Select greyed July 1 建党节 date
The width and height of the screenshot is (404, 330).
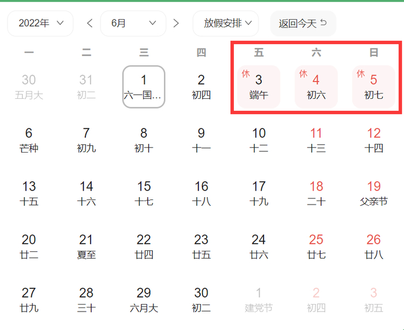[x=259, y=299]
